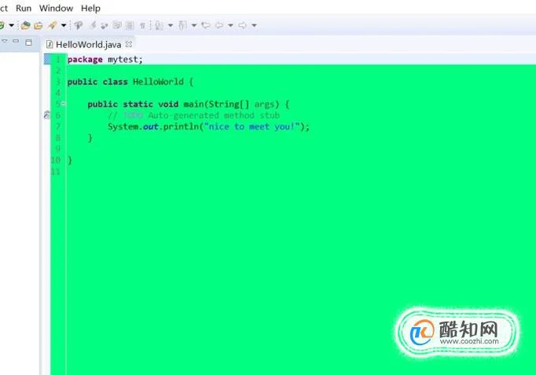Click the Last Edit Location icon
This screenshot has height=375, width=536.
tap(205, 25)
